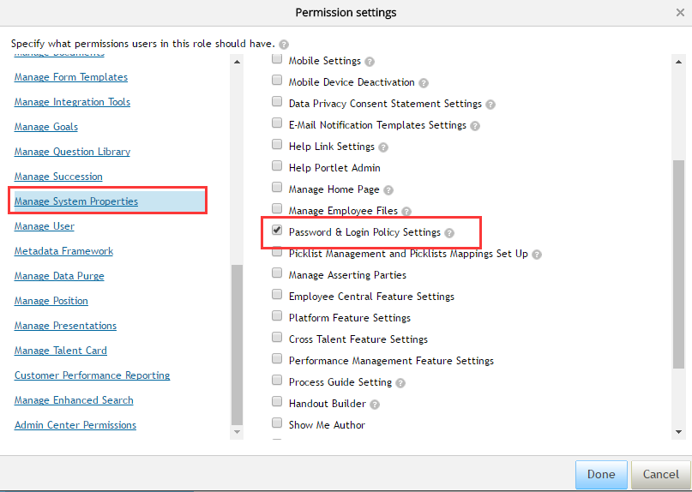Viewport: 692px width, 492px height.
Task: Open the Admin Center Permissions link
Action: 75,425
